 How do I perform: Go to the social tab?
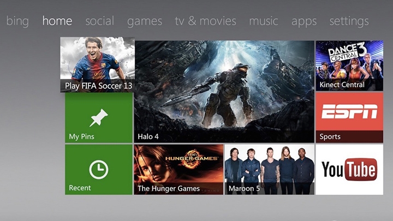point(99,21)
